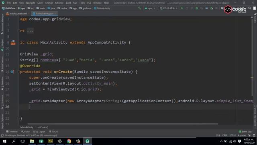
Task: Open the File menu
Action: [9, 3]
